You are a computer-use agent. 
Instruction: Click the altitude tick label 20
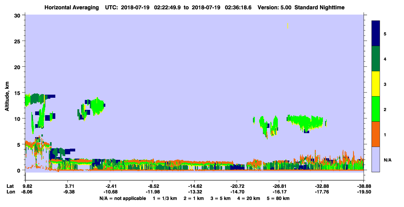tap(18, 67)
